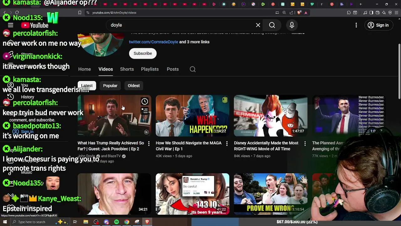Open options for the Jack Posobiec video
The height and width of the screenshot is (226, 401).
point(149,143)
